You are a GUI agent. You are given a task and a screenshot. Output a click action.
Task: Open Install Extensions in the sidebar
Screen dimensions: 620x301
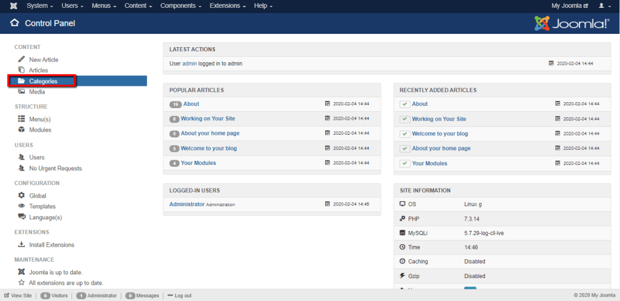pyautogui.click(x=52, y=245)
